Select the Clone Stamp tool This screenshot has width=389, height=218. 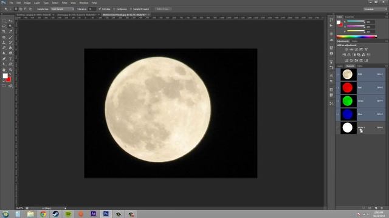4,42
